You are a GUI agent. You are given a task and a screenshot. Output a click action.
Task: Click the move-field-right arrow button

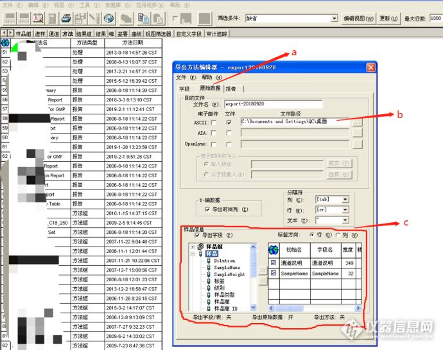(x=263, y=270)
